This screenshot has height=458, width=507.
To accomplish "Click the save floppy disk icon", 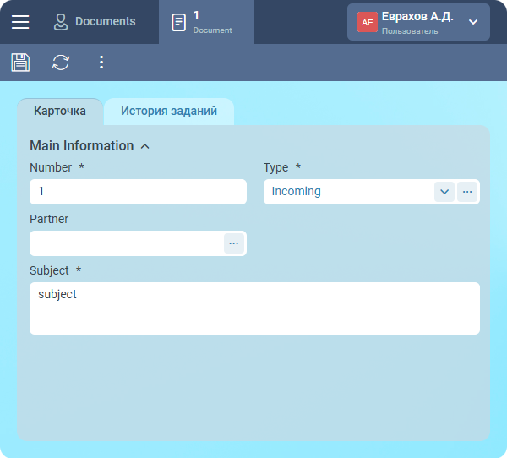I will click(x=20, y=62).
